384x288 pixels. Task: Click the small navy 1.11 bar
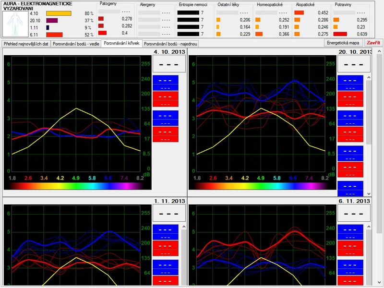pyautogui.click(x=48, y=28)
